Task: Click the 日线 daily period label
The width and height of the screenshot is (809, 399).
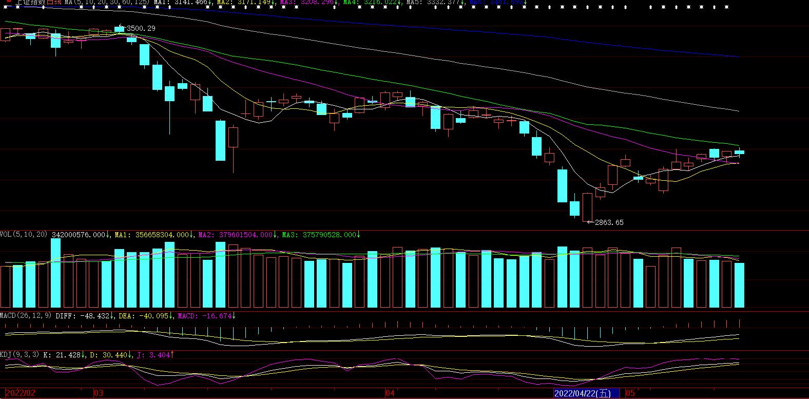Action: [x=54, y=3]
